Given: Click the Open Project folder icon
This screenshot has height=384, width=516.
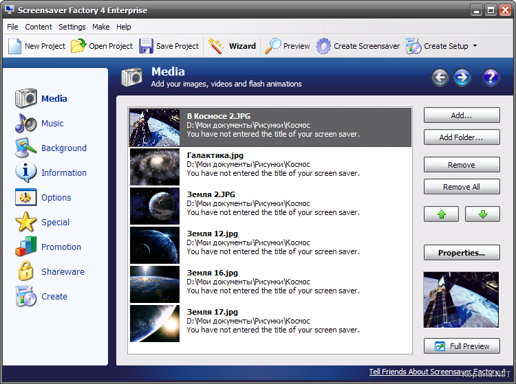Looking at the screenshot, I should point(78,45).
